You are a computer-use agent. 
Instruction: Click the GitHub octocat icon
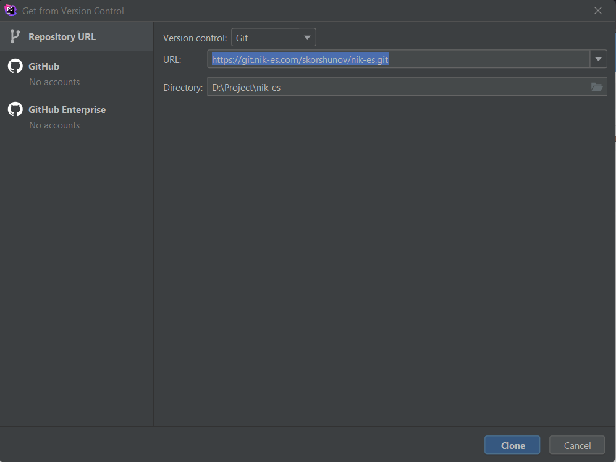pyautogui.click(x=15, y=66)
